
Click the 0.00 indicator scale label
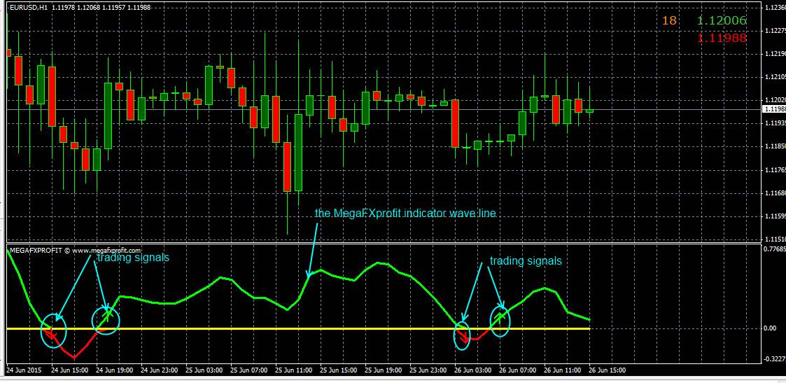[770, 328]
